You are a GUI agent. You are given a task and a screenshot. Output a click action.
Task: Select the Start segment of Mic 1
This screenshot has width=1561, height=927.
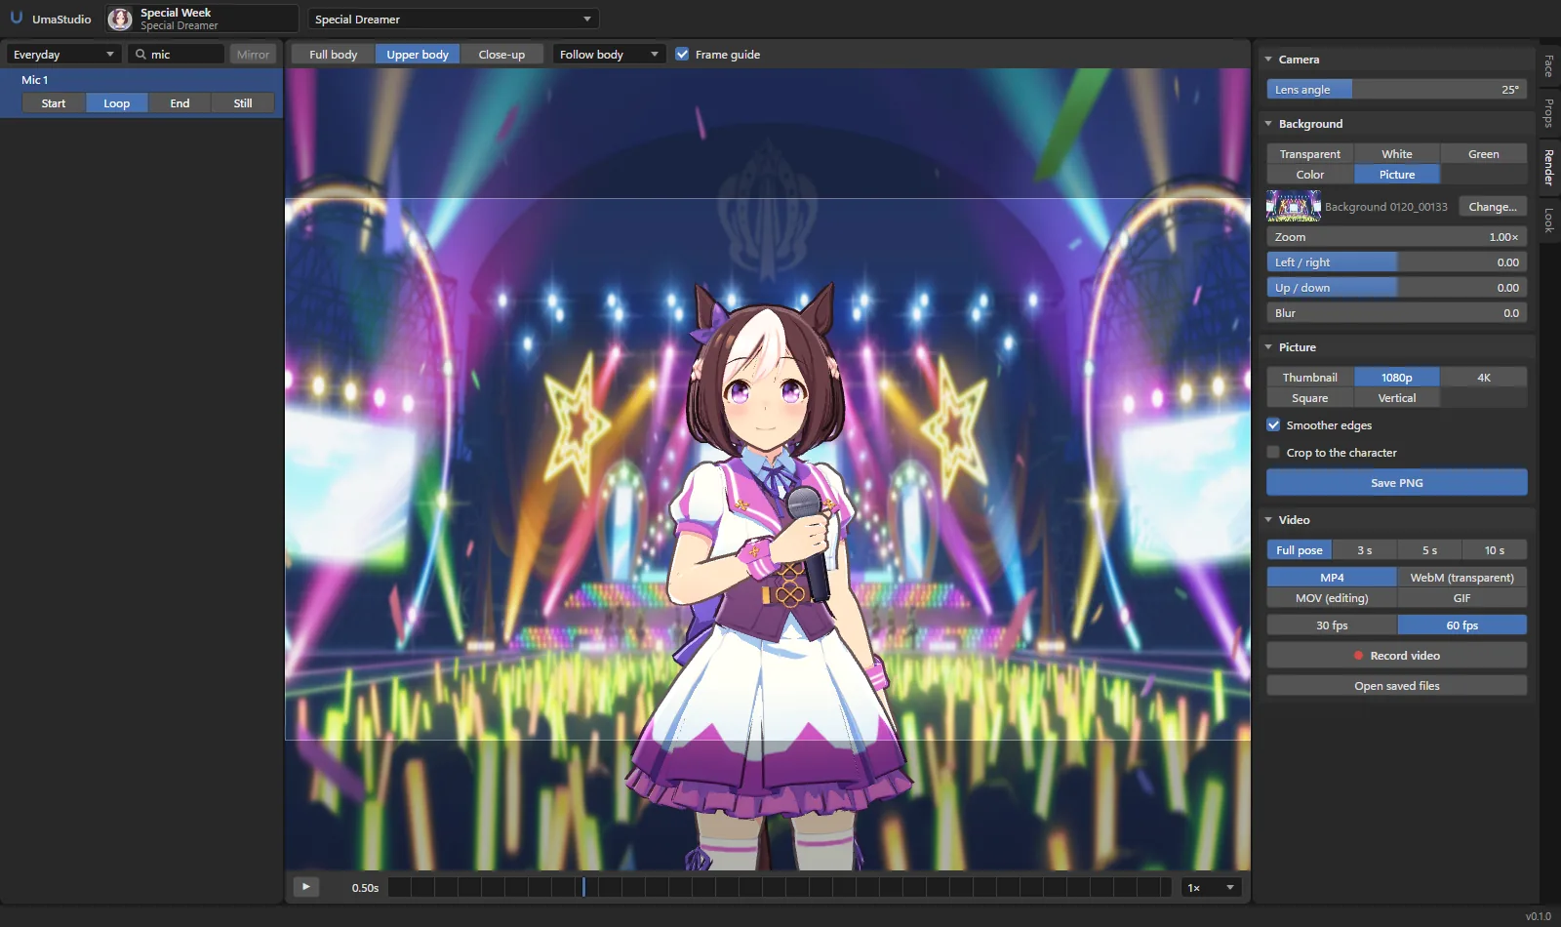[54, 103]
